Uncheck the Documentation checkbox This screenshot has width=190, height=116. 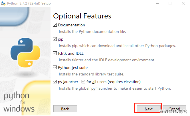[x=55, y=25]
